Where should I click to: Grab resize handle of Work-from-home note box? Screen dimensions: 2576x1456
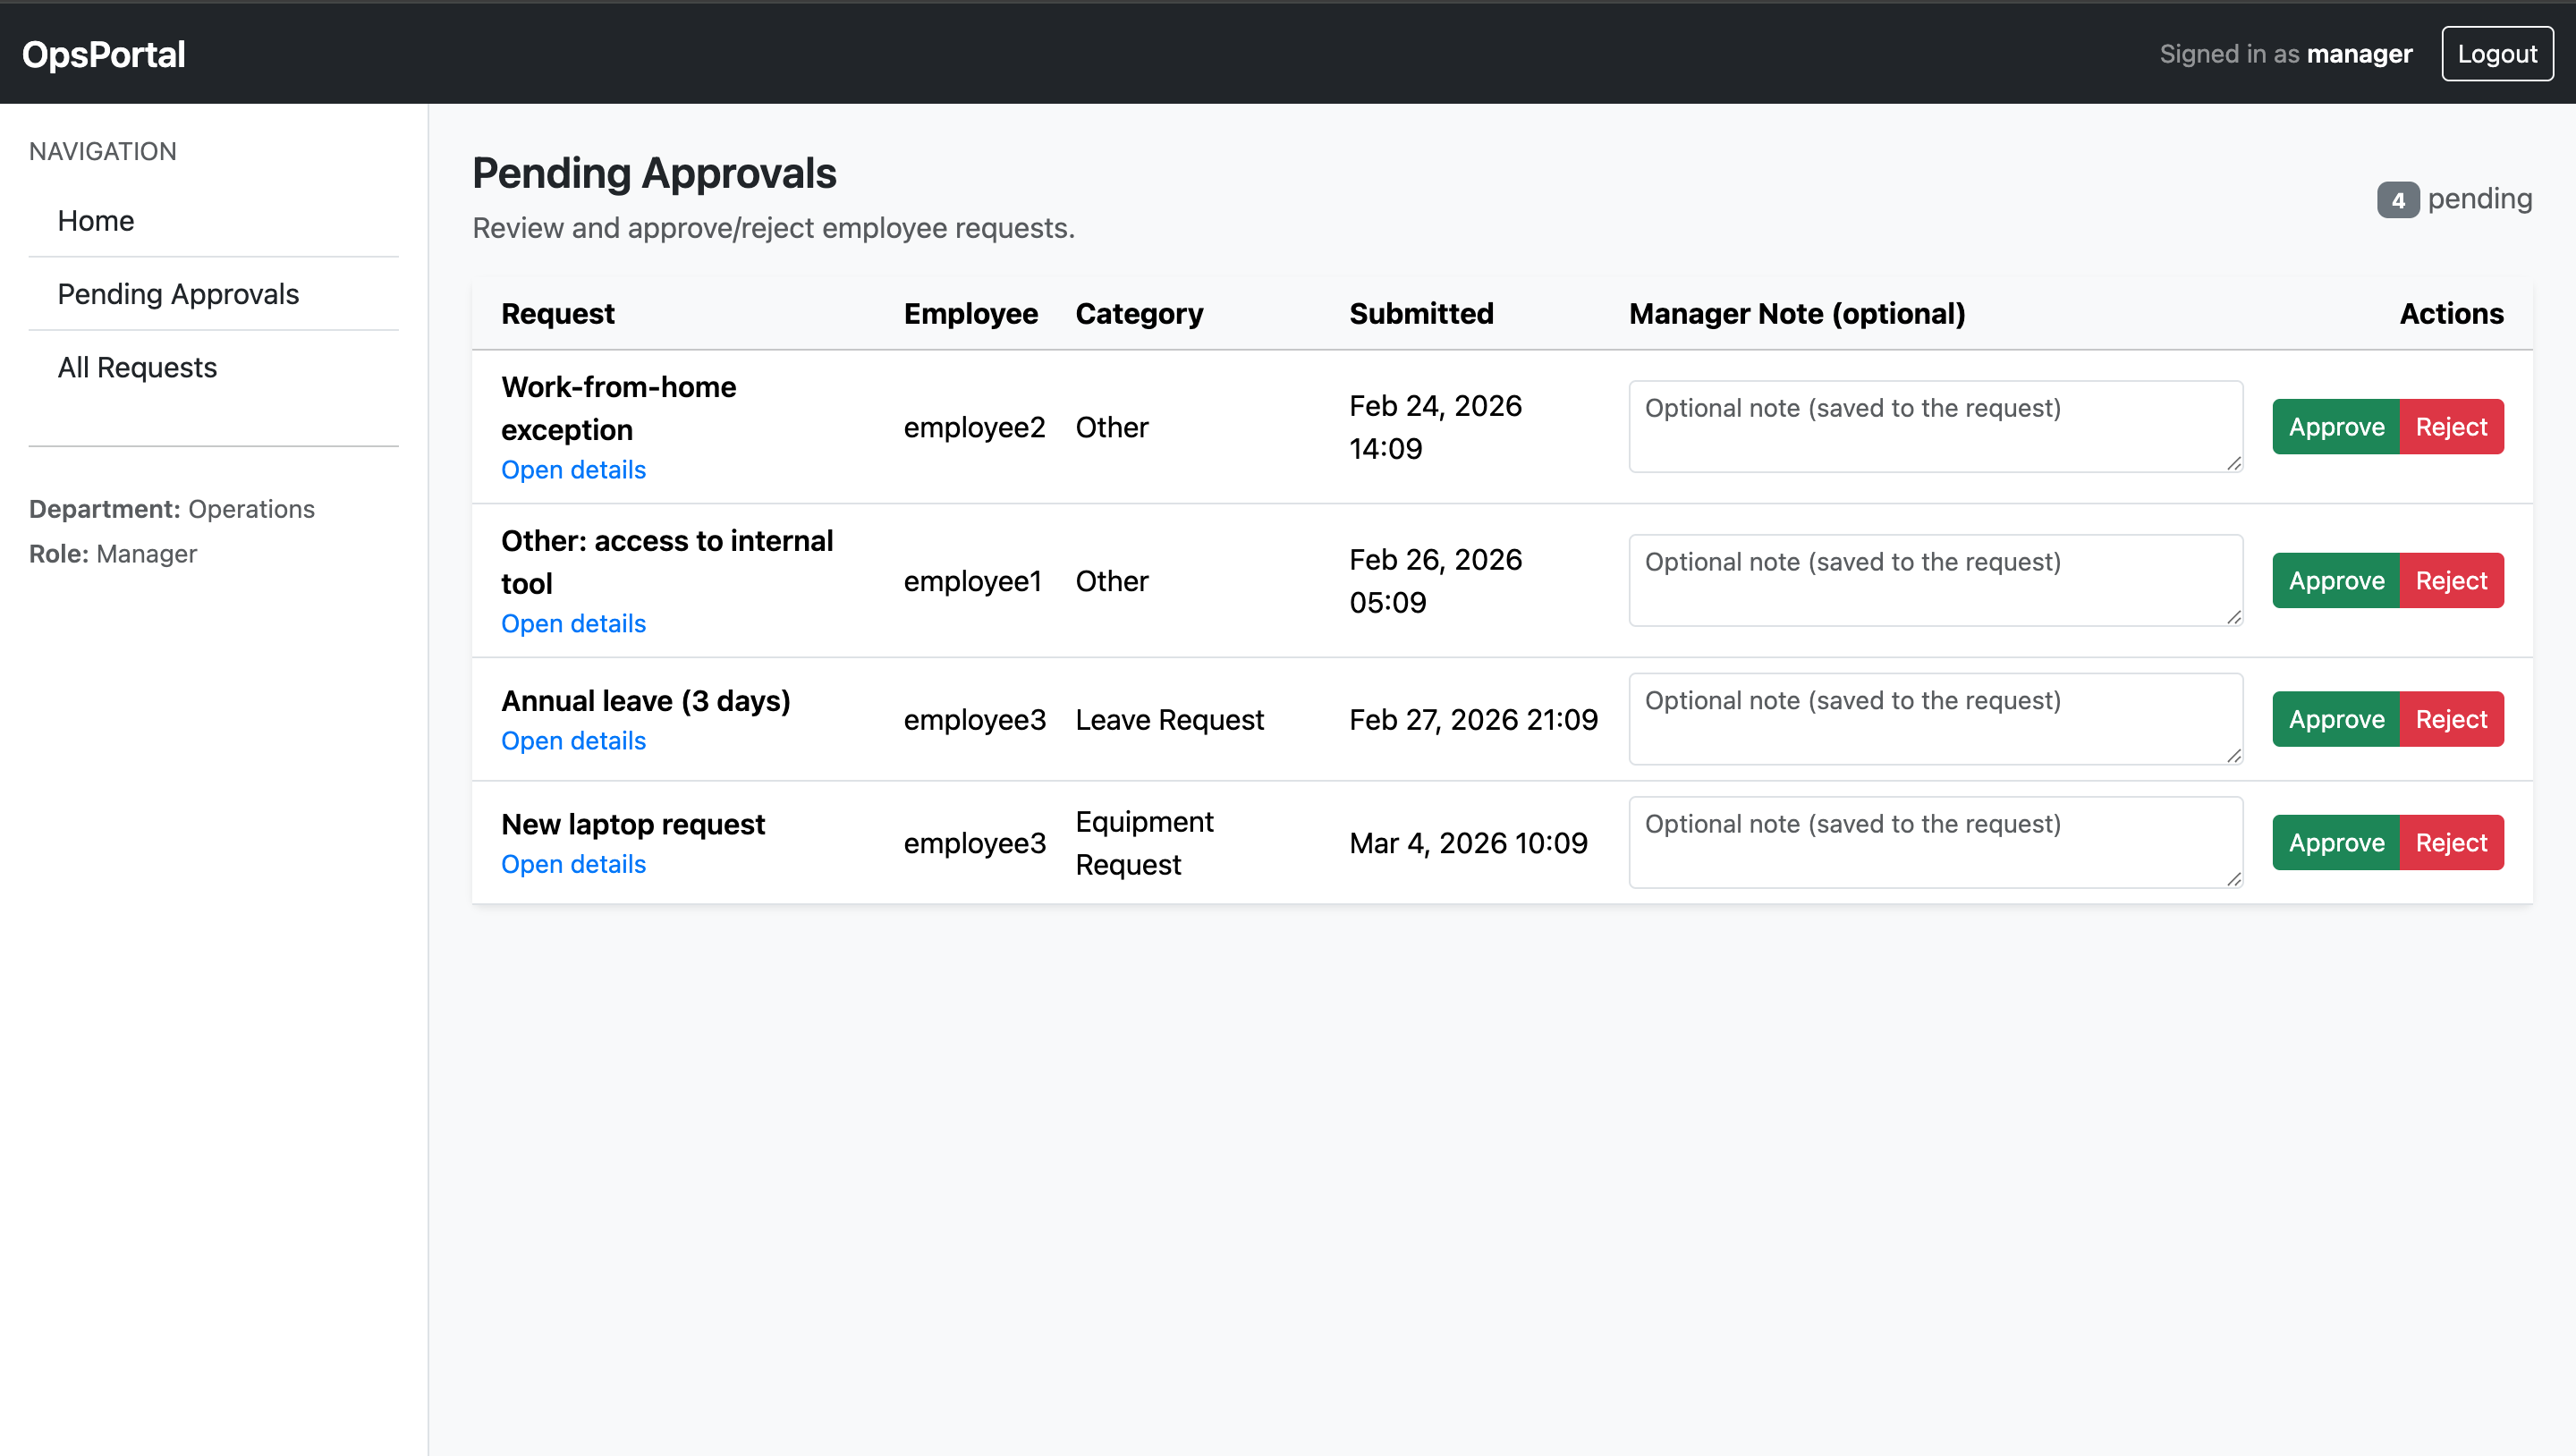(x=2234, y=463)
